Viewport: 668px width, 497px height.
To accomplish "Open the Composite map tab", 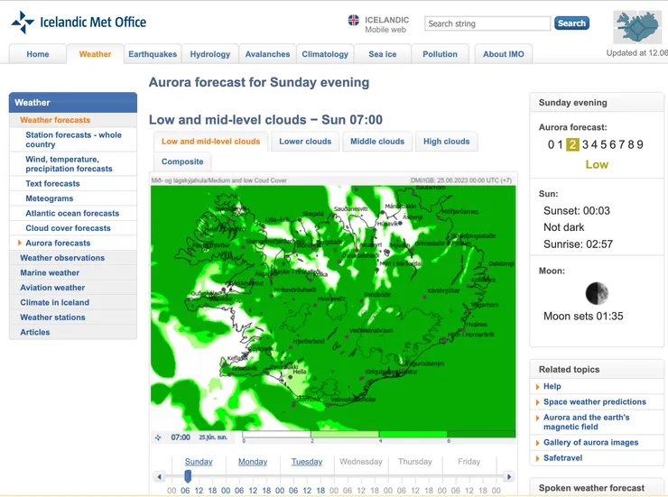I will (x=182, y=162).
